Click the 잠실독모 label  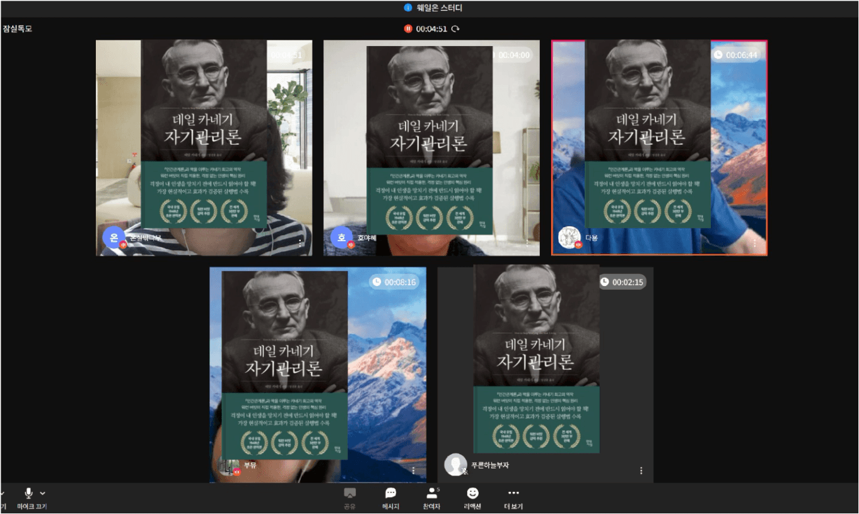click(x=18, y=28)
